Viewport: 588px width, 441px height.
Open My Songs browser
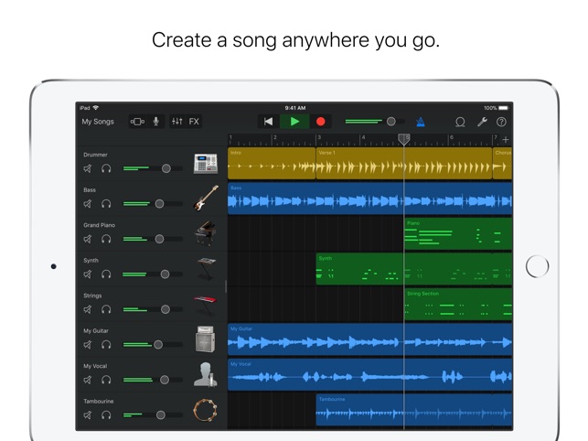tap(98, 122)
